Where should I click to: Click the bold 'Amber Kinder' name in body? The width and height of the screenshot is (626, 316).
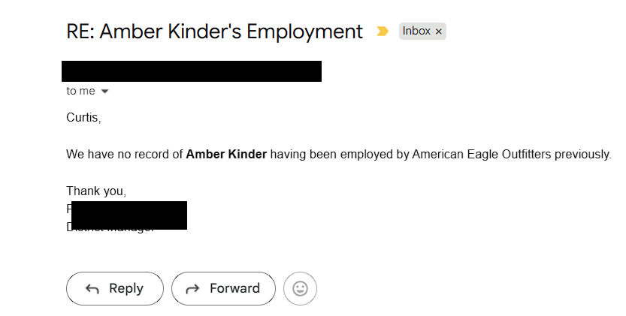(x=226, y=154)
